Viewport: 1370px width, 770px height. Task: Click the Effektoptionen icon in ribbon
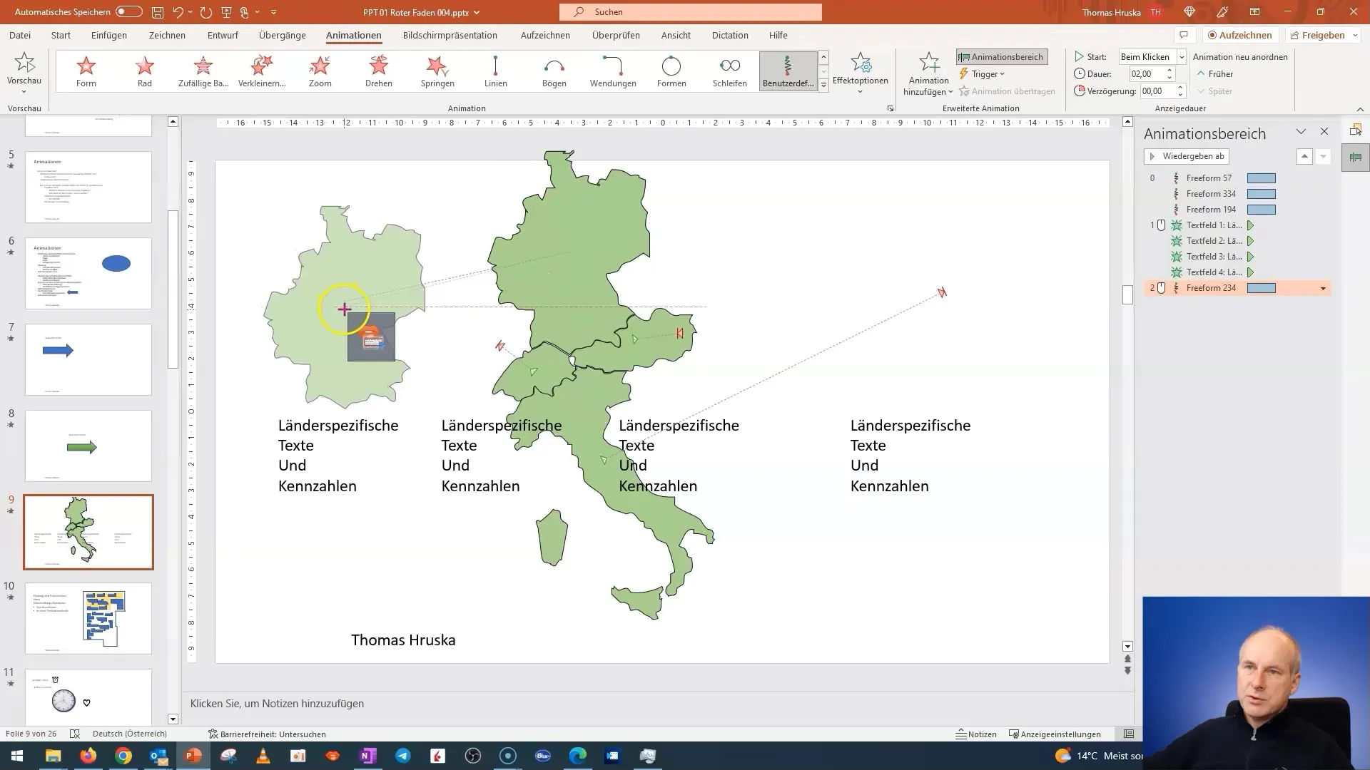click(860, 70)
